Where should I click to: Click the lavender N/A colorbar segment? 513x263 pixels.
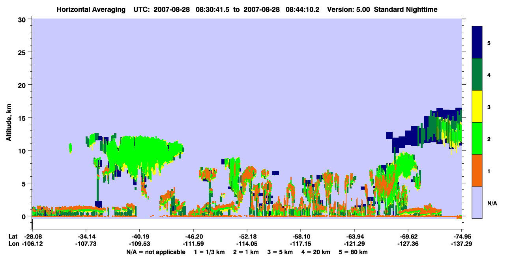tap(477, 202)
